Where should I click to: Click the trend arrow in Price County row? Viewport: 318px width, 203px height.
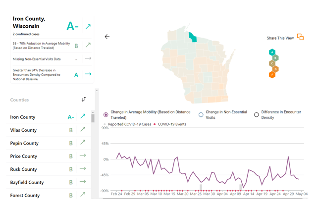pos(83,156)
